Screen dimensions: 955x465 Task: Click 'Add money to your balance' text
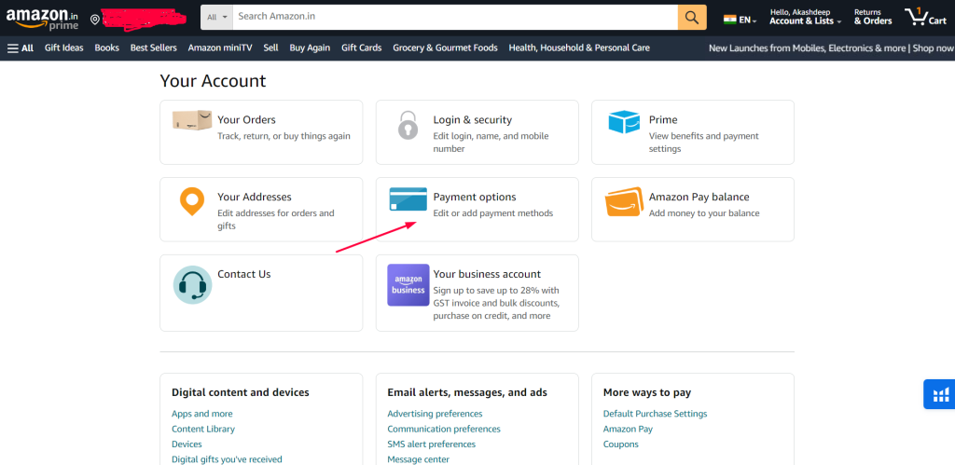[x=704, y=213]
